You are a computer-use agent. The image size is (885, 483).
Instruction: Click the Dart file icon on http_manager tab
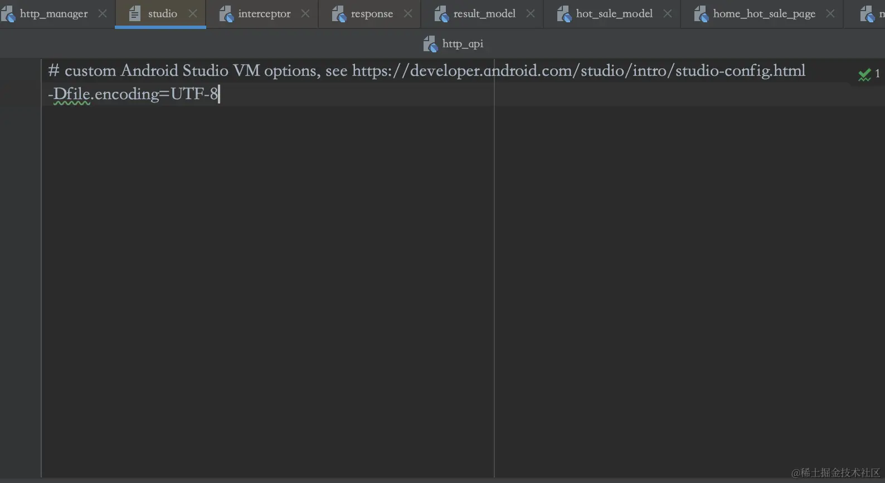coord(8,14)
